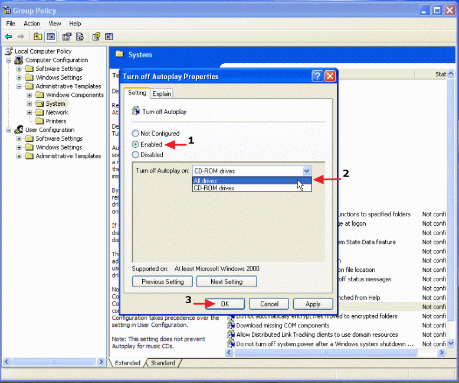
Task: Expand Windows Settings under Computer Configuration
Action: click(x=19, y=77)
